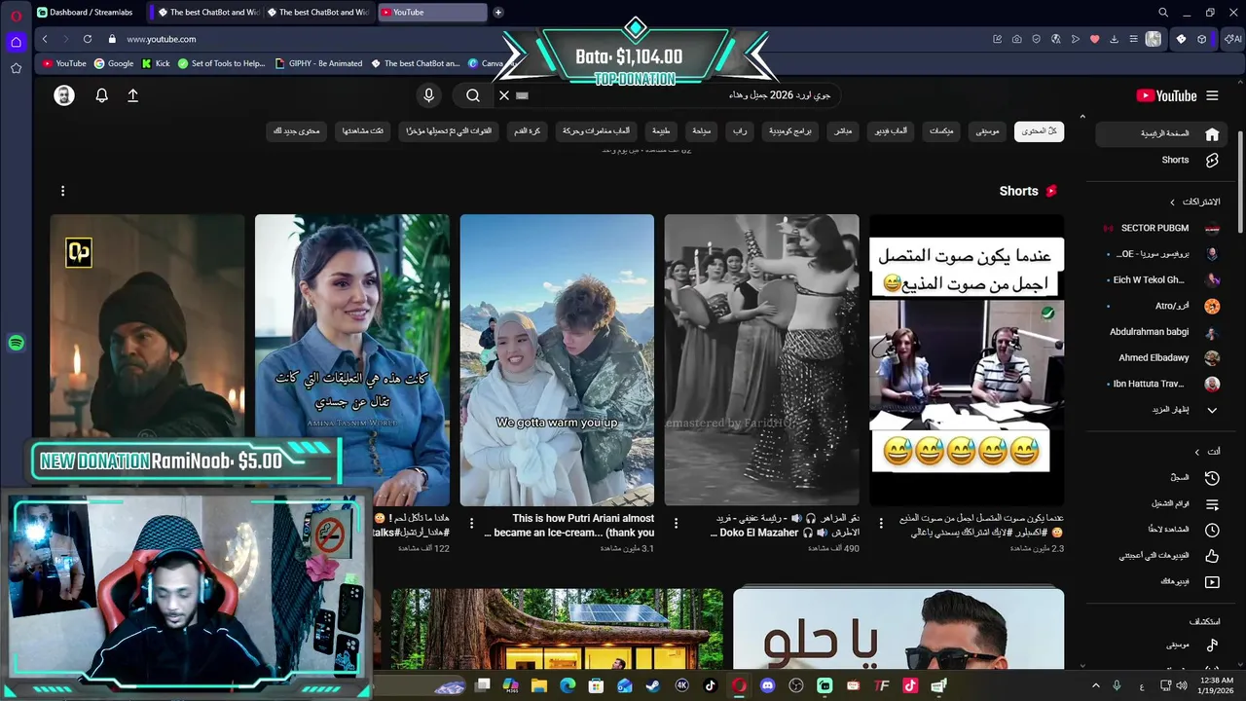This screenshot has width=1246, height=701.
Task: Open the notifications bell
Action: click(x=101, y=95)
